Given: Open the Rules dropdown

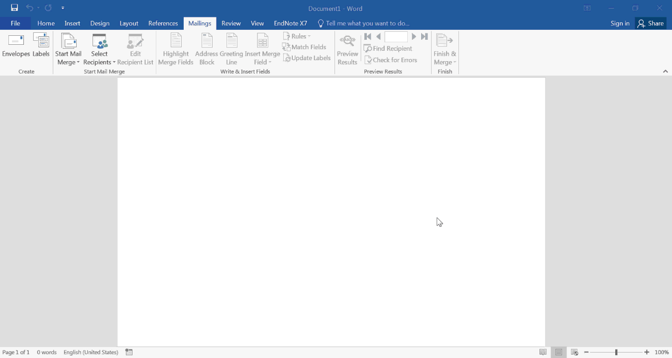Looking at the screenshot, I should (x=297, y=36).
